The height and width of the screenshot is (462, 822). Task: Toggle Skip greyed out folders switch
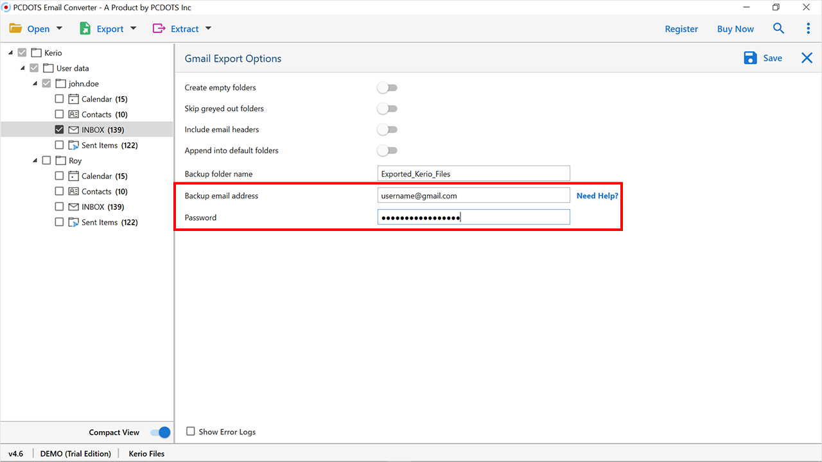pos(387,108)
